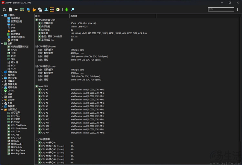The width and height of the screenshot is (242, 165).
Task: Open FP64 Ray-Trace benchmark
Action: [x=18, y=154]
